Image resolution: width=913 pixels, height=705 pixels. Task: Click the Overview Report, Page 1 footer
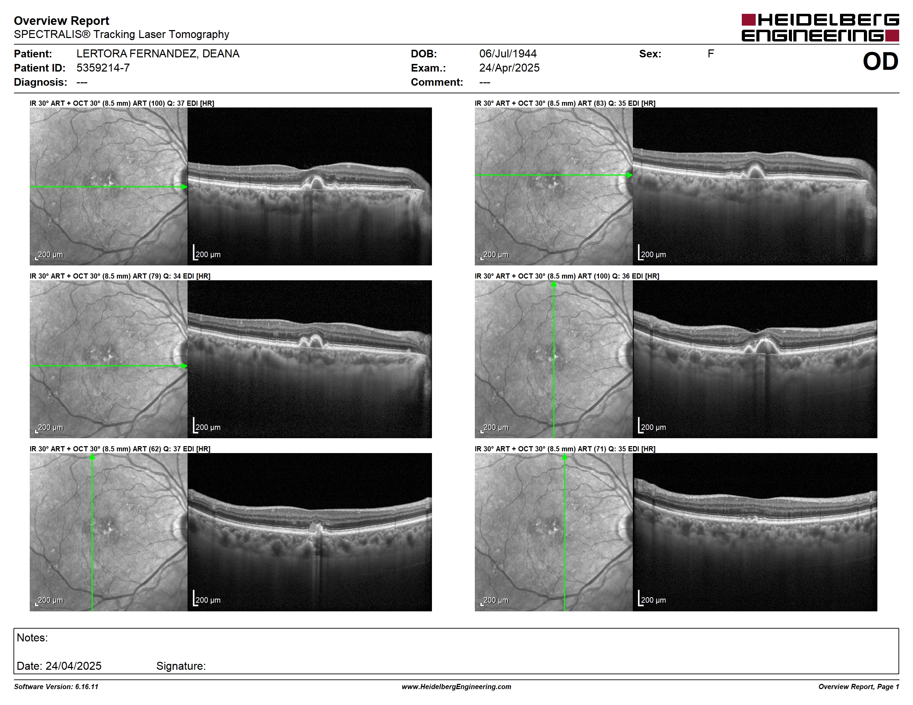pyautogui.click(x=859, y=687)
